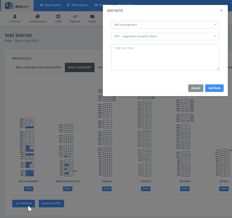Click the filled blue SM21 score bar
This screenshot has height=218, width=232.
tap(30, 127)
